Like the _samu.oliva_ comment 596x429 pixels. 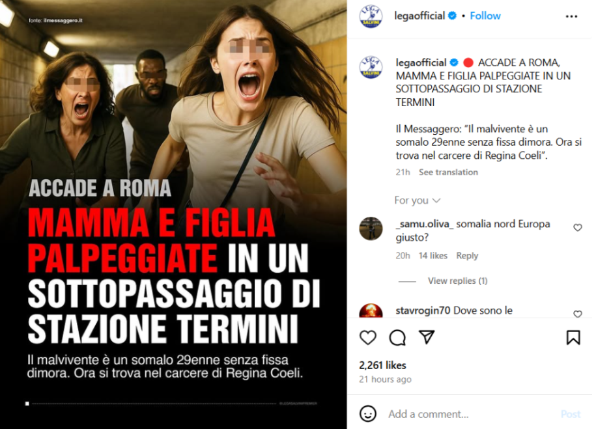pos(577,228)
